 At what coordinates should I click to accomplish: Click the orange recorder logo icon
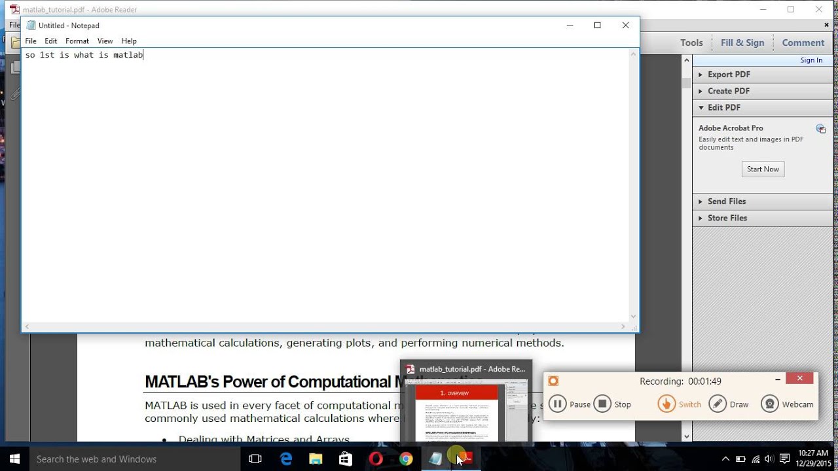(553, 381)
